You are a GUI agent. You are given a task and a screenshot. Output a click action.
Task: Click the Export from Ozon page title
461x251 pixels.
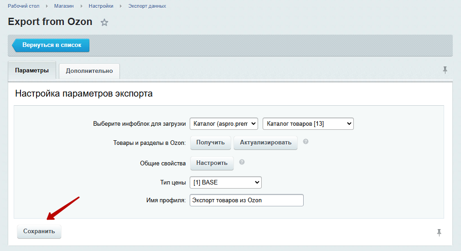tap(50, 22)
